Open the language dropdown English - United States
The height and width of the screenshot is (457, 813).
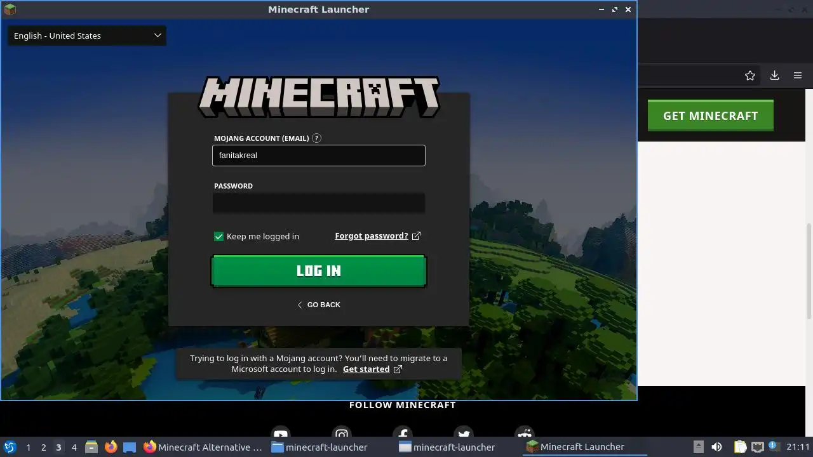pos(87,36)
